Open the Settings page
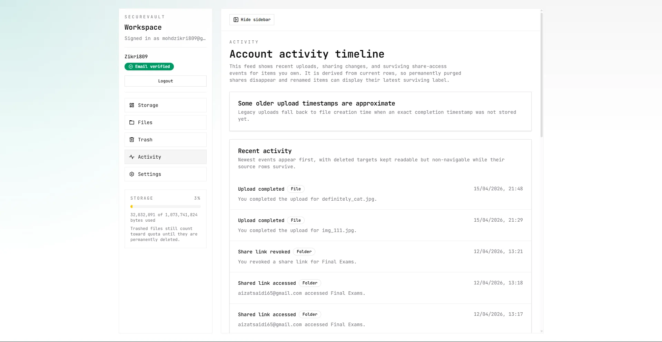 click(x=166, y=174)
